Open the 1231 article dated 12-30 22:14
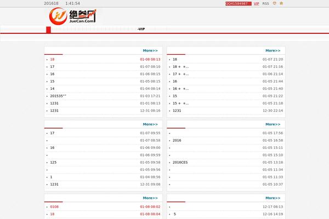329x219 pixels. (177, 111)
